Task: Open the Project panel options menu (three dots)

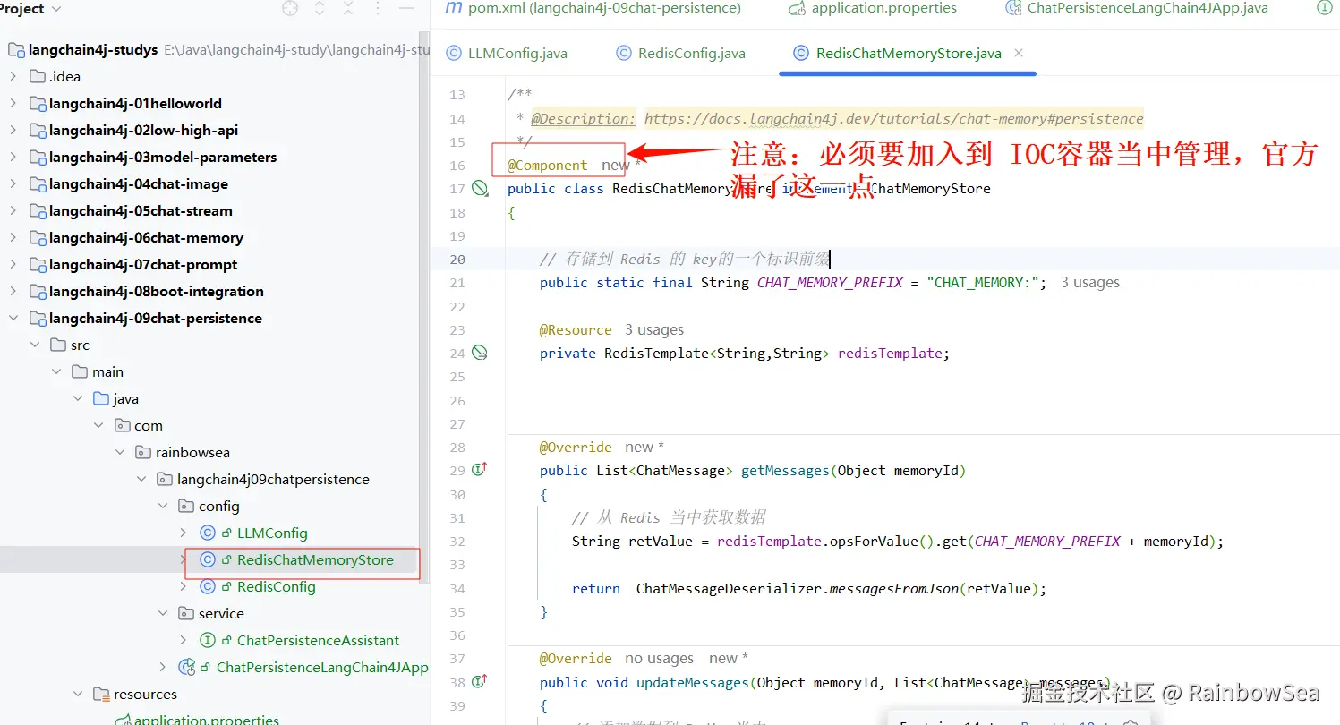Action: (379, 9)
